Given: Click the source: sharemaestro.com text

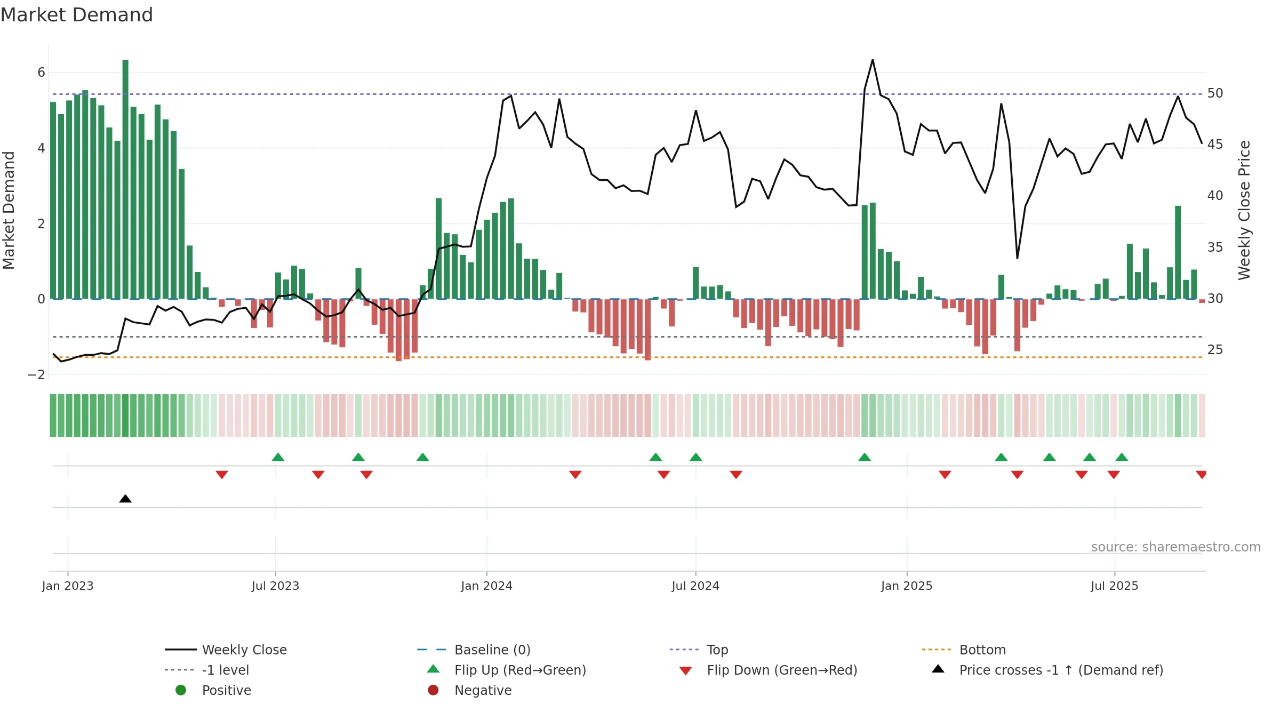Looking at the screenshot, I should click(1176, 547).
